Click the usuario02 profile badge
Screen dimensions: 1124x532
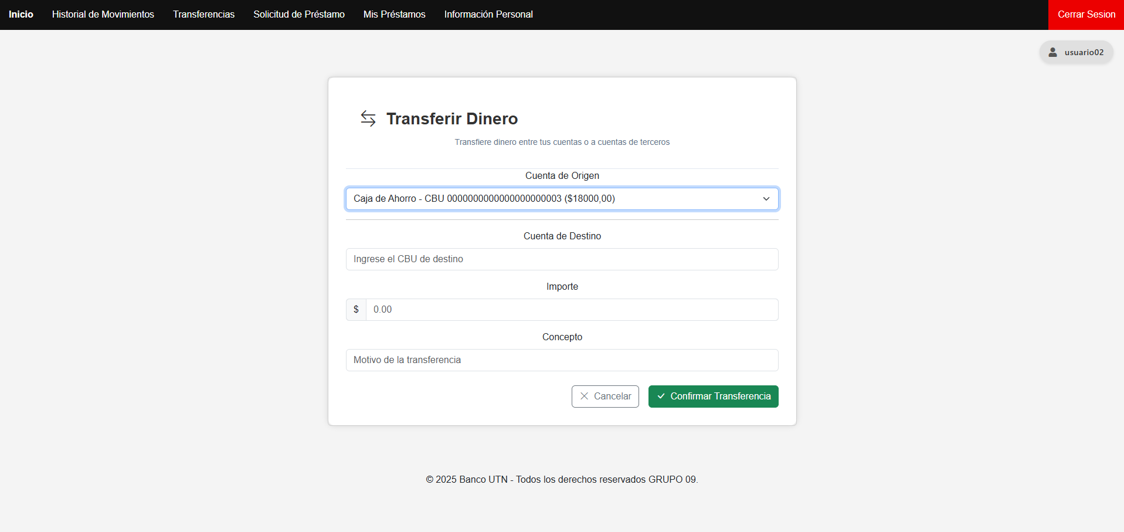pos(1077,52)
